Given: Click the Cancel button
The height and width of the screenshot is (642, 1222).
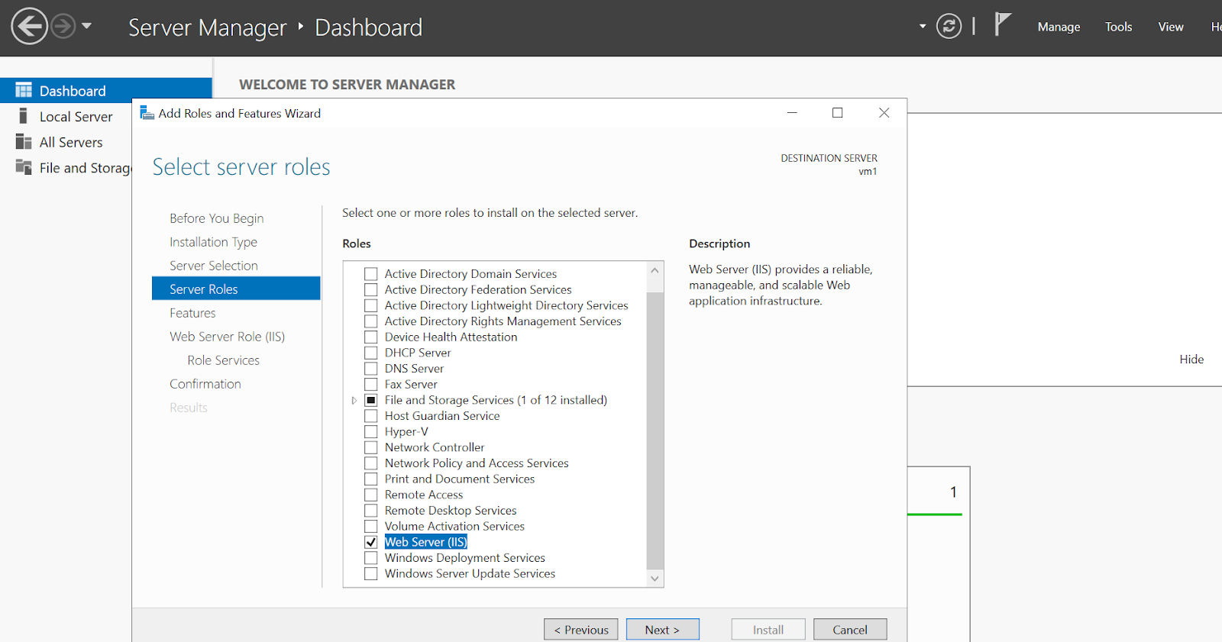Looking at the screenshot, I should click(x=850, y=630).
